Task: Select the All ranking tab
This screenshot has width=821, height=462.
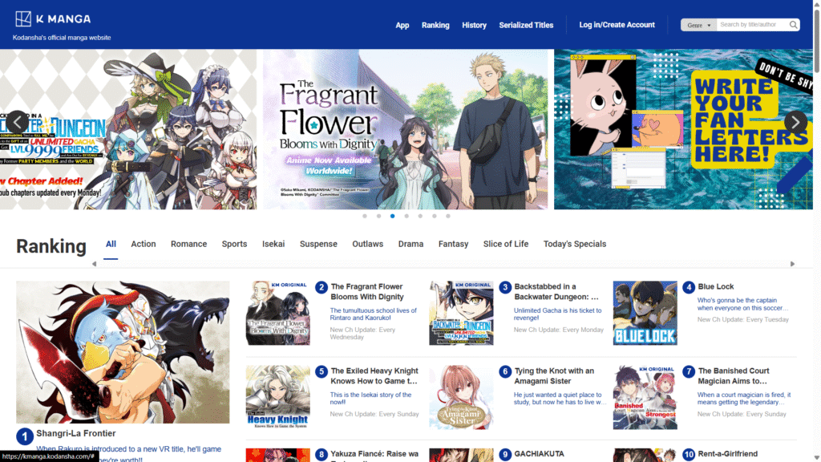Action: (111, 244)
